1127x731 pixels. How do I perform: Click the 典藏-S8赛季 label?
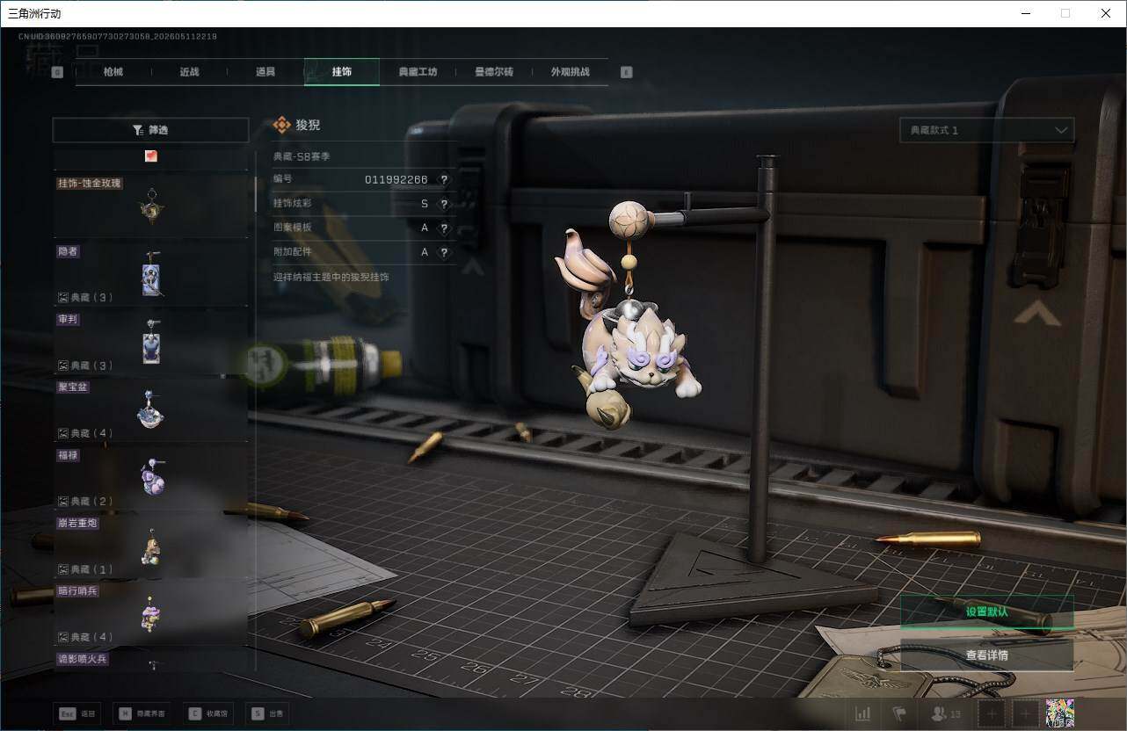pos(302,156)
